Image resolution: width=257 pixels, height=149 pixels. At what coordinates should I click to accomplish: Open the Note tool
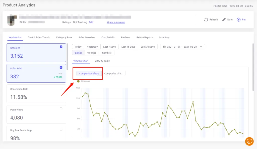[227, 19]
